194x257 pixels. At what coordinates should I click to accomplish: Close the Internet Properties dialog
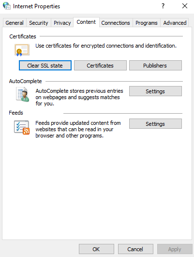coord(185,6)
